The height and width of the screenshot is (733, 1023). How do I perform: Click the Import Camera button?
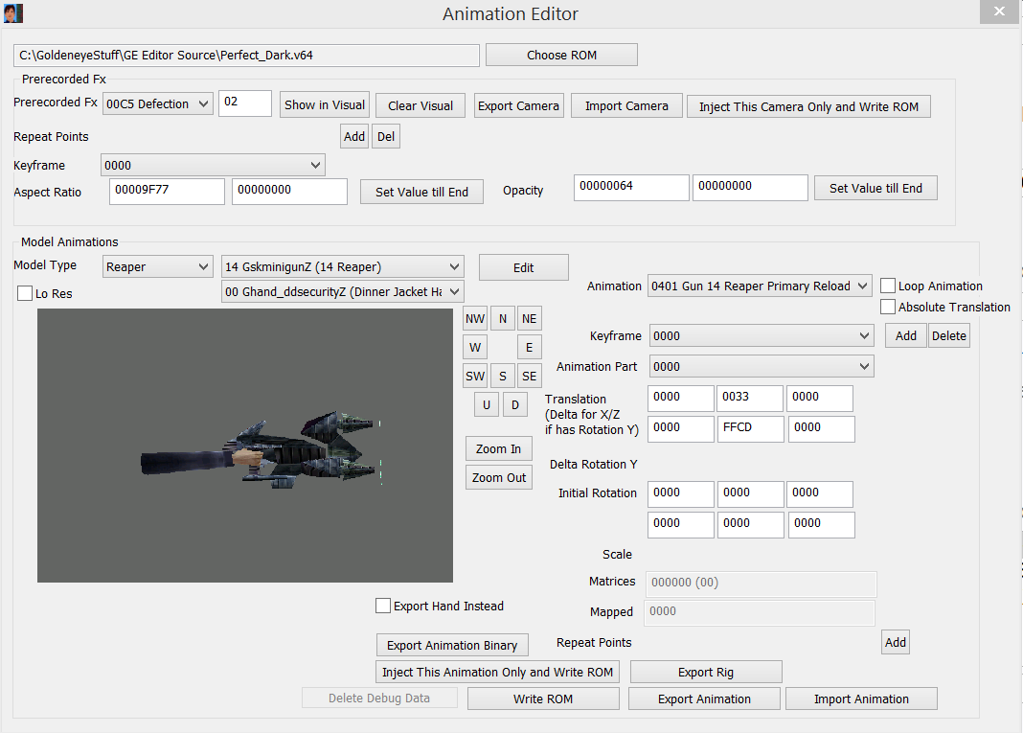pyautogui.click(x=627, y=105)
